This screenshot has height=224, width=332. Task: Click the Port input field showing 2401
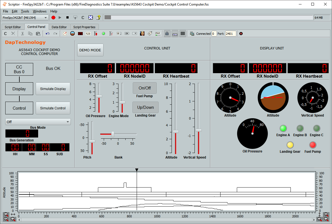[231, 34]
